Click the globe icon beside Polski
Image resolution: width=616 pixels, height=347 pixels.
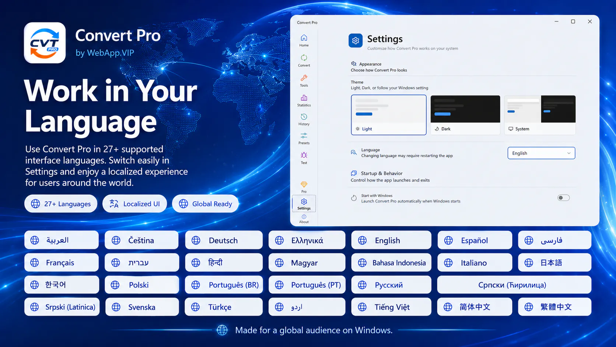(x=115, y=285)
